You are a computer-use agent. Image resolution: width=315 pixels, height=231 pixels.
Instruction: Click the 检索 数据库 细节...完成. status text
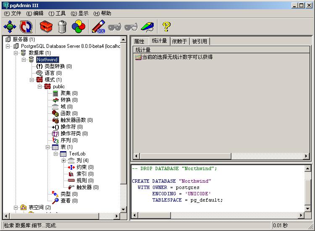point(31,226)
